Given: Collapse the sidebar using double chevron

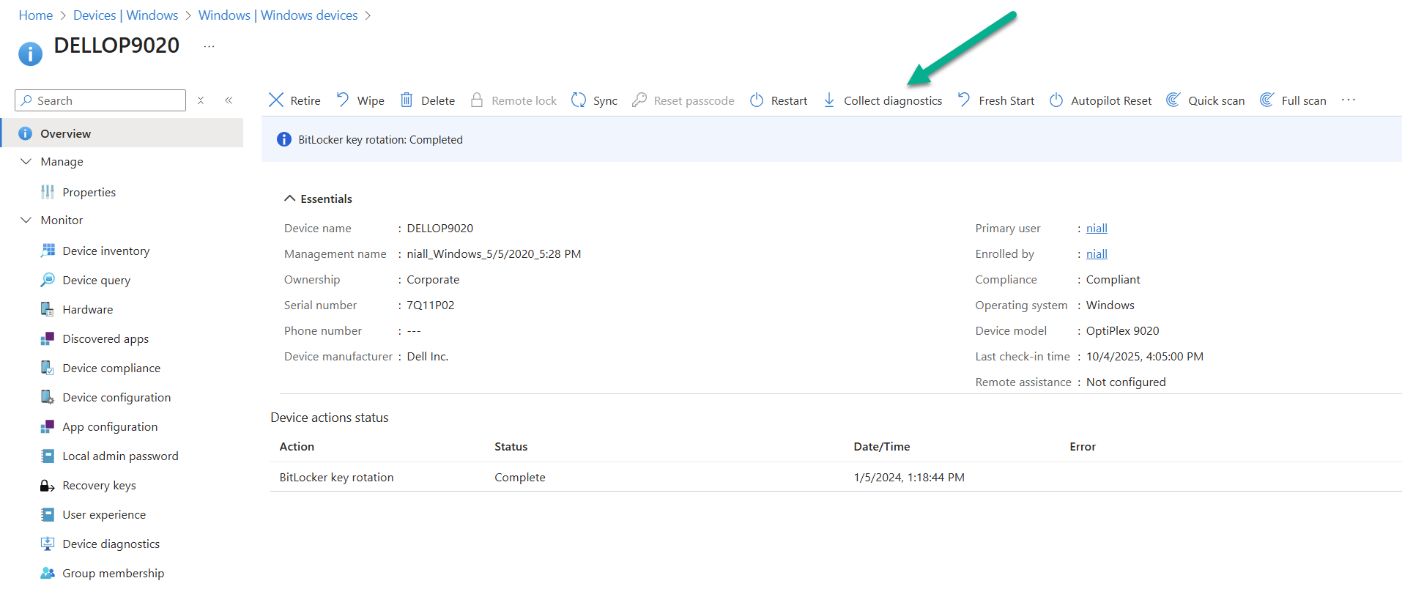Looking at the screenshot, I should pyautogui.click(x=229, y=100).
